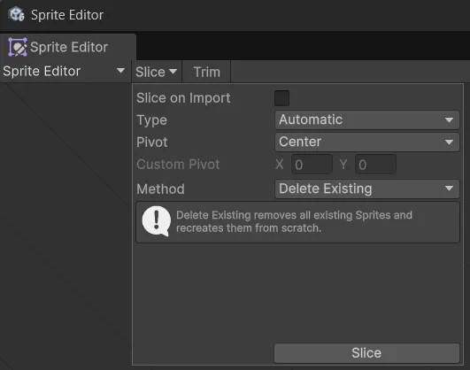Switch to the Sprite Editor tab
This screenshot has width=470, height=370.
tap(68, 47)
